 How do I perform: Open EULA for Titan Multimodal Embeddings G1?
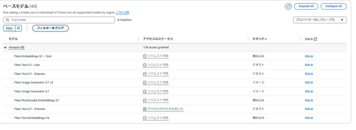[309, 100]
